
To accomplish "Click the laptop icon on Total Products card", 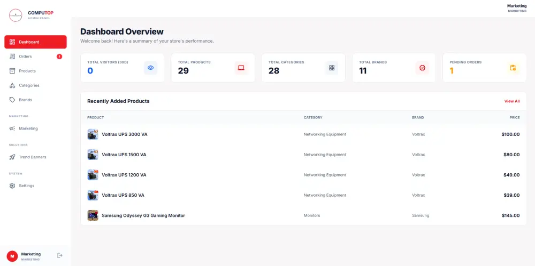I will pyautogui.click(x=241, y=68).
